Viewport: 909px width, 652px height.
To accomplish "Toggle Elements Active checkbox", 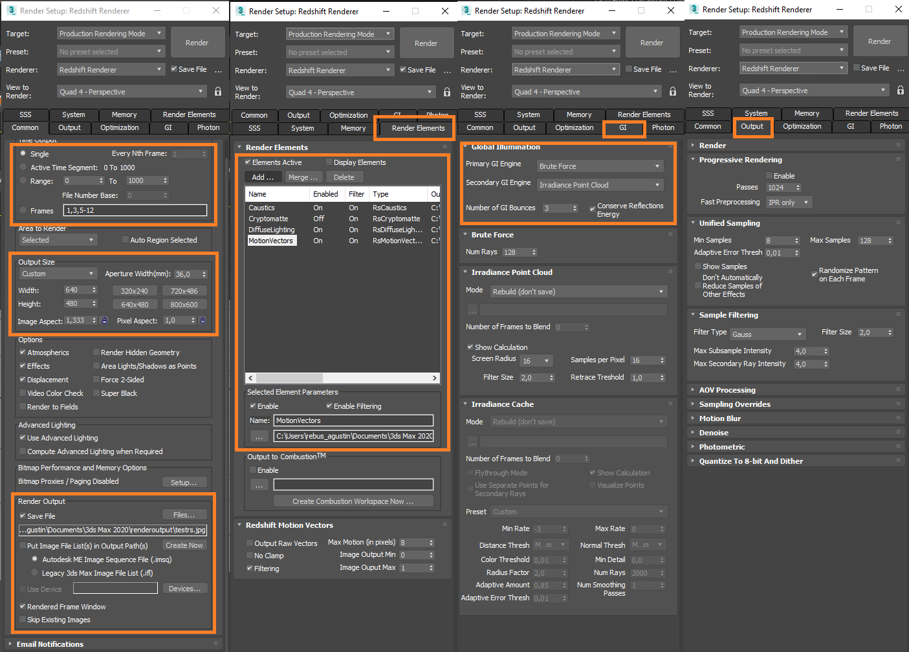I will point(248,162).
